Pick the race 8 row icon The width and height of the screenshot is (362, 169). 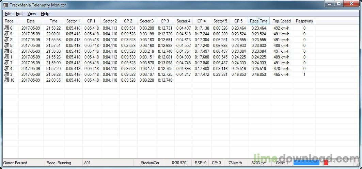click(7, 51)
